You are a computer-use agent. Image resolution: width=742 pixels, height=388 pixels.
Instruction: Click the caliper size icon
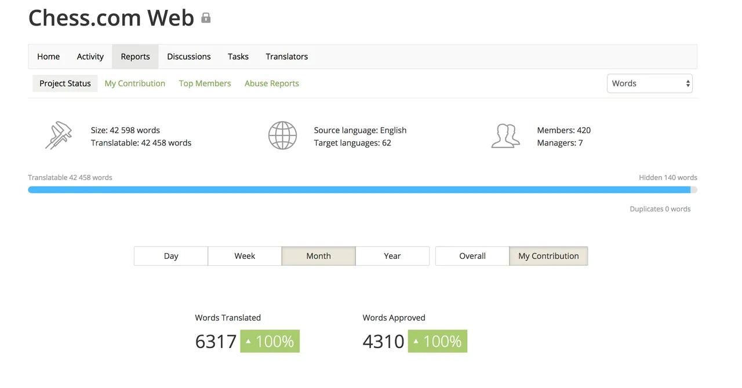point(59,136)
